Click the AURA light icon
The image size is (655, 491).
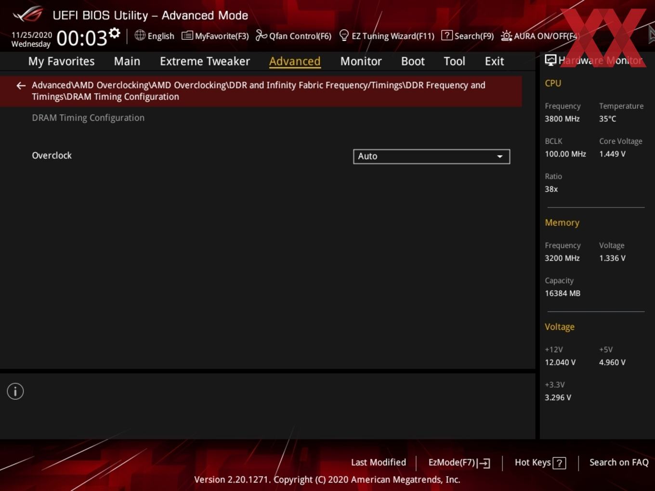[507, 36]
